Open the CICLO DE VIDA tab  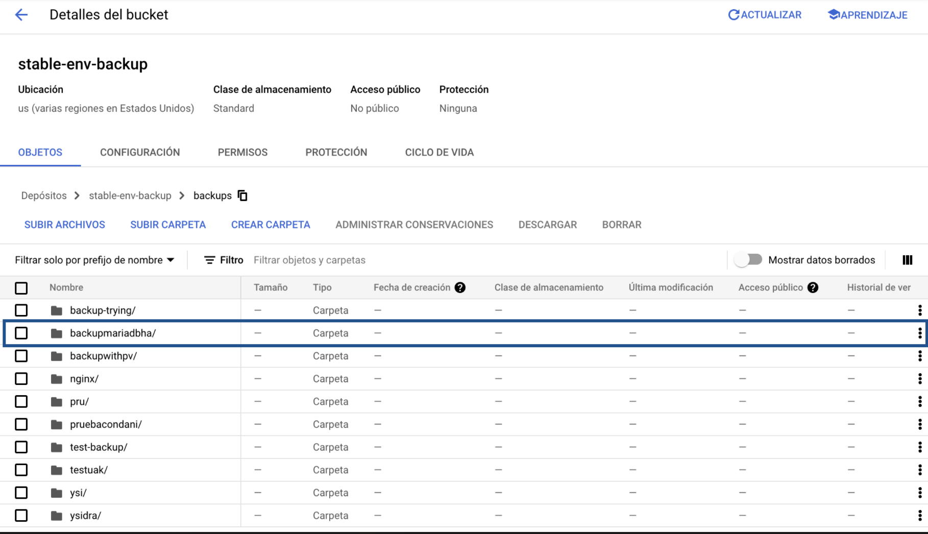pos(439,152)
